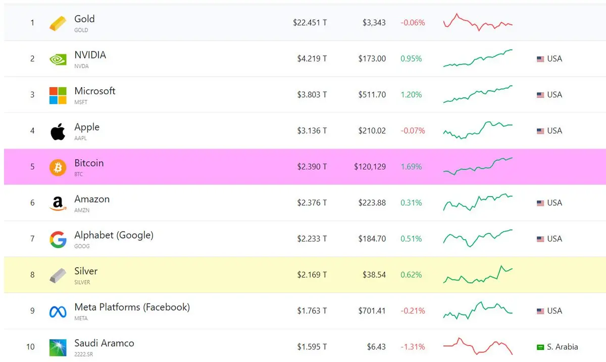606x362 pixels.
Task: Click Bitcoin's daily change 1.69%
Action: (x=411, y=167)
